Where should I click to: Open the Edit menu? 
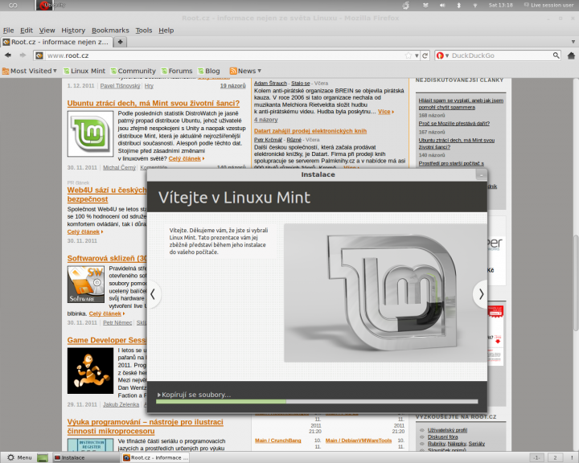(x=27, y=31)
